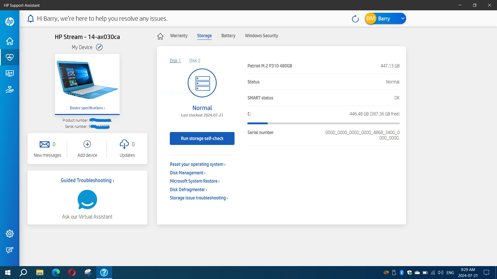This screenshot has width=497, height=279.
Task: Open Windows Start menu
Action: [x=8, y=273]
